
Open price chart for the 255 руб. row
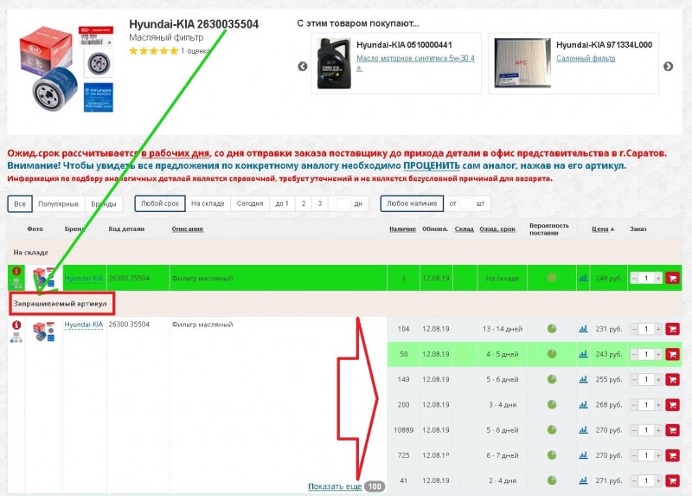click(583, 379)
